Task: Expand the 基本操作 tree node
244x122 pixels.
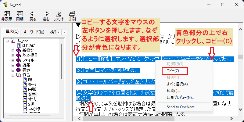Action: click(13, 56)
